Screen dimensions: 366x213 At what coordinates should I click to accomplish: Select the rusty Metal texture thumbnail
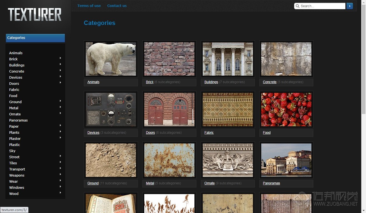tap(169, 160)
